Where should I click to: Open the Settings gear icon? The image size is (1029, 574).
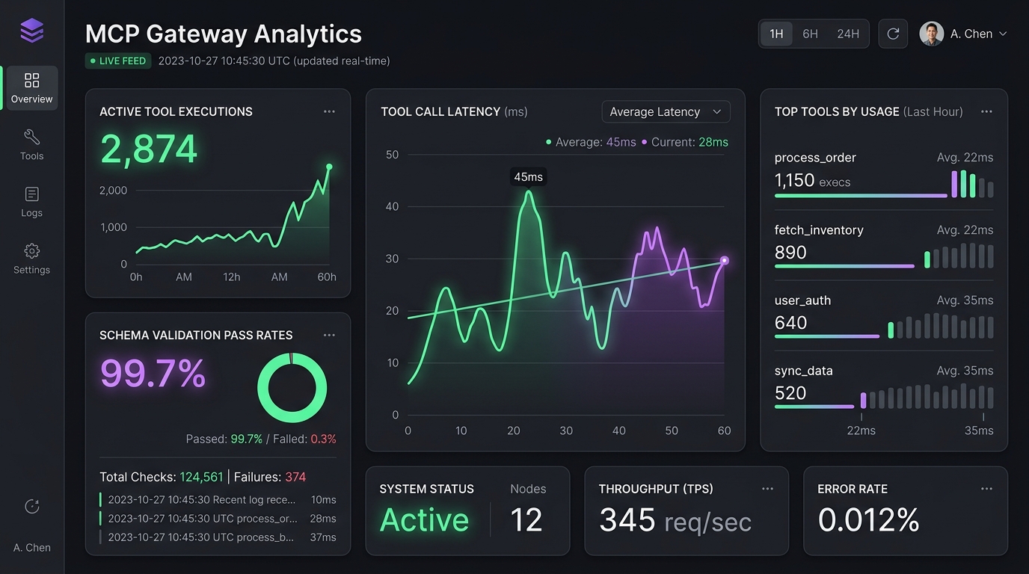click(31, 251)
